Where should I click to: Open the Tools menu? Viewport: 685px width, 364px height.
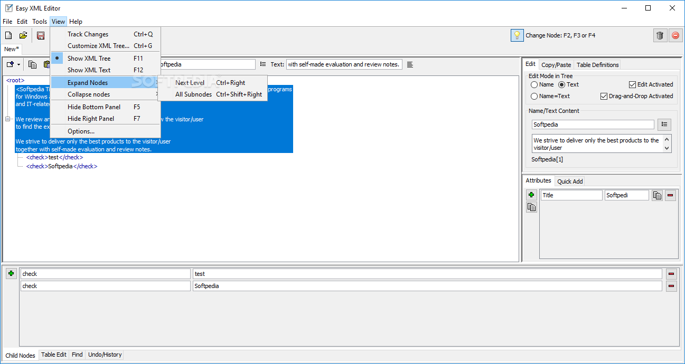[40, 22]
